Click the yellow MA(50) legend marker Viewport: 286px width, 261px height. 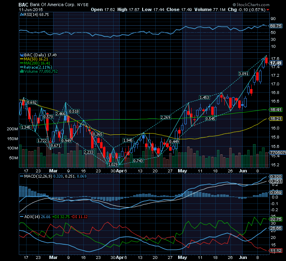click(x=22, y=59)
